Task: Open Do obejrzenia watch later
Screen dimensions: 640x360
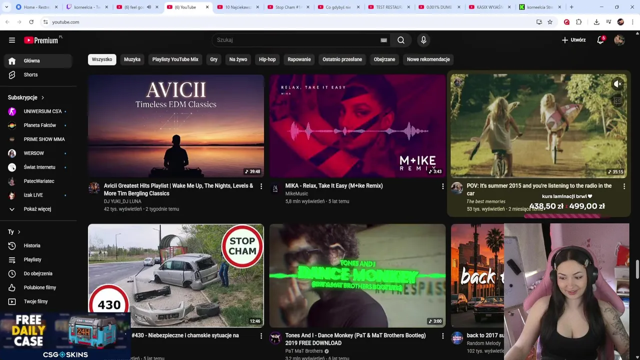Action: 39,273
